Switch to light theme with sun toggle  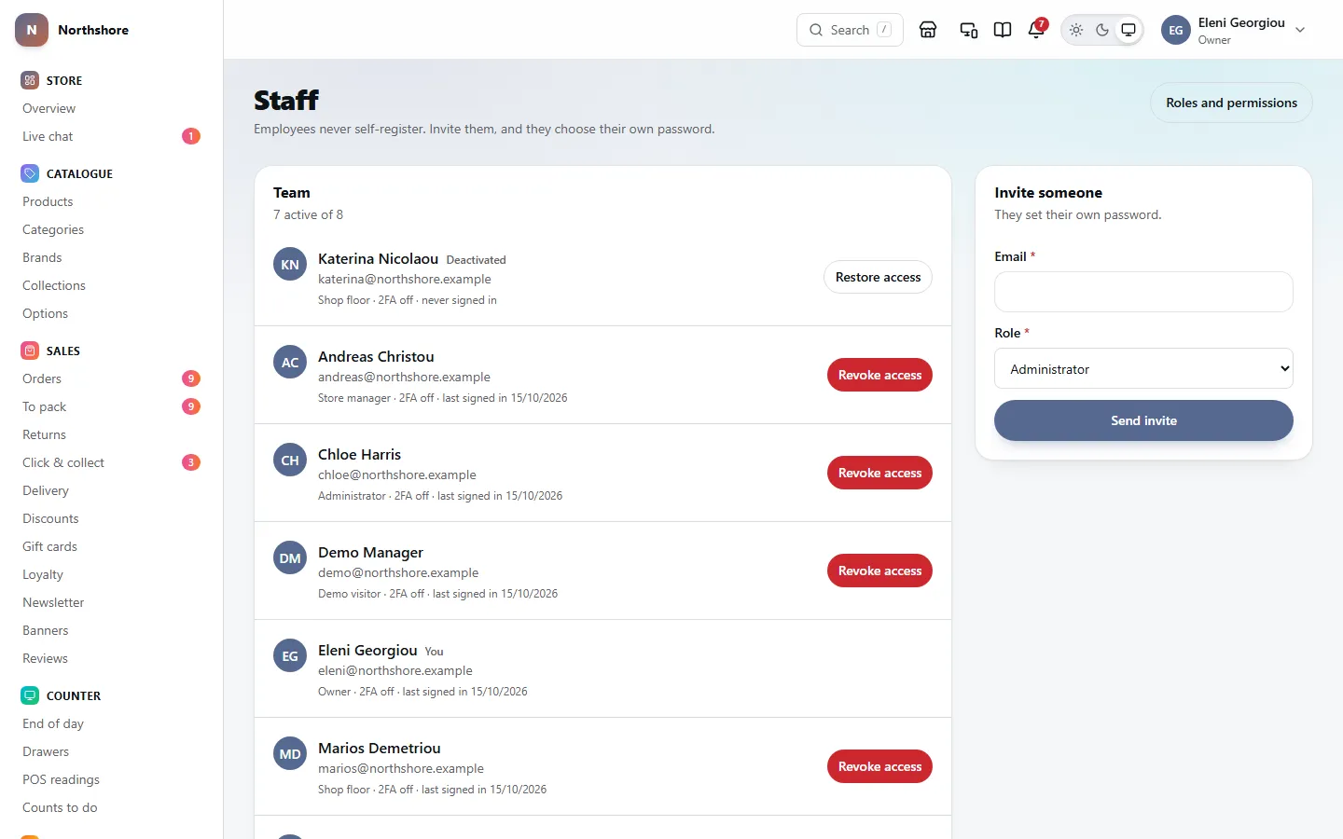pyautogui.click(x=1076, y=30)
